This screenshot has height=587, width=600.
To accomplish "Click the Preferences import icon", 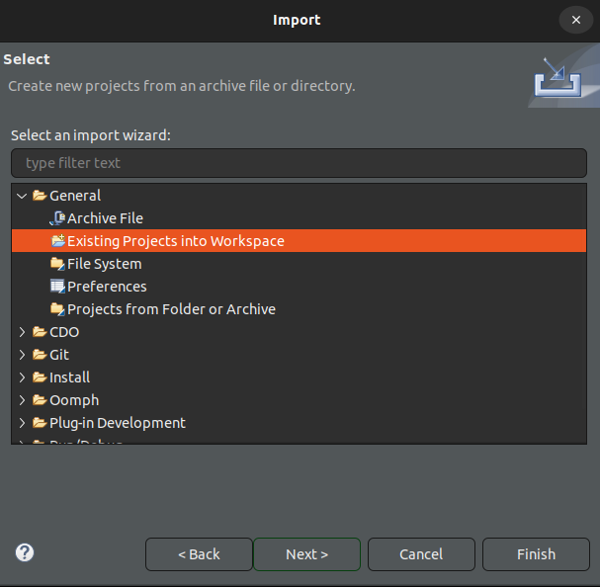I will (57, 287).
